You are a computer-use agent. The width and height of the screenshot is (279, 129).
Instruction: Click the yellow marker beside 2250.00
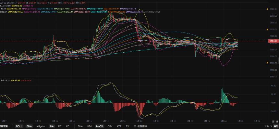(x=267, y=29)
